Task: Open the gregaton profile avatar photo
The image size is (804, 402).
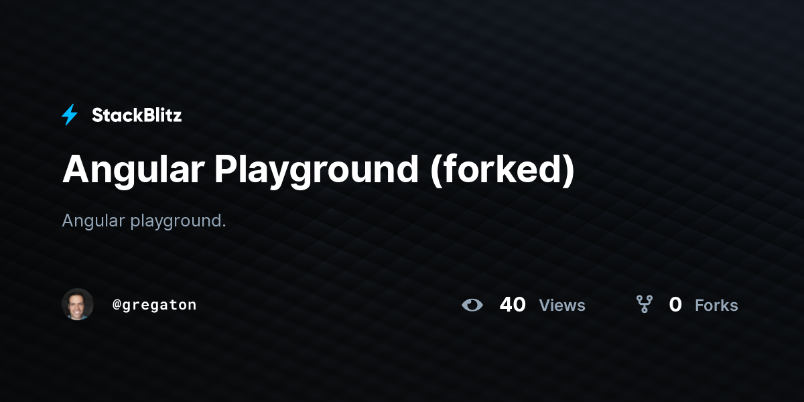Action: pos(78,304)
